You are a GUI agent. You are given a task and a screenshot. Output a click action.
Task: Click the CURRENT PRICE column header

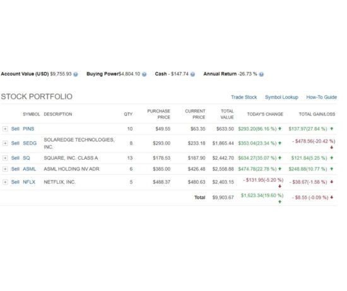pos(195,114)
